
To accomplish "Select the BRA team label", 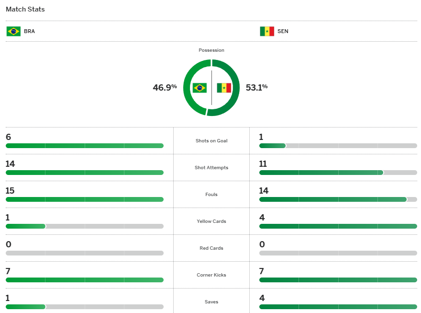I will pos(29,32).
